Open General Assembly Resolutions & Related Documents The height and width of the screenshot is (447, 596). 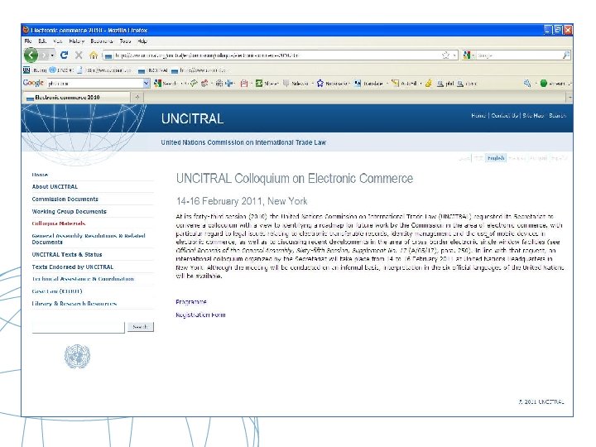89,238
